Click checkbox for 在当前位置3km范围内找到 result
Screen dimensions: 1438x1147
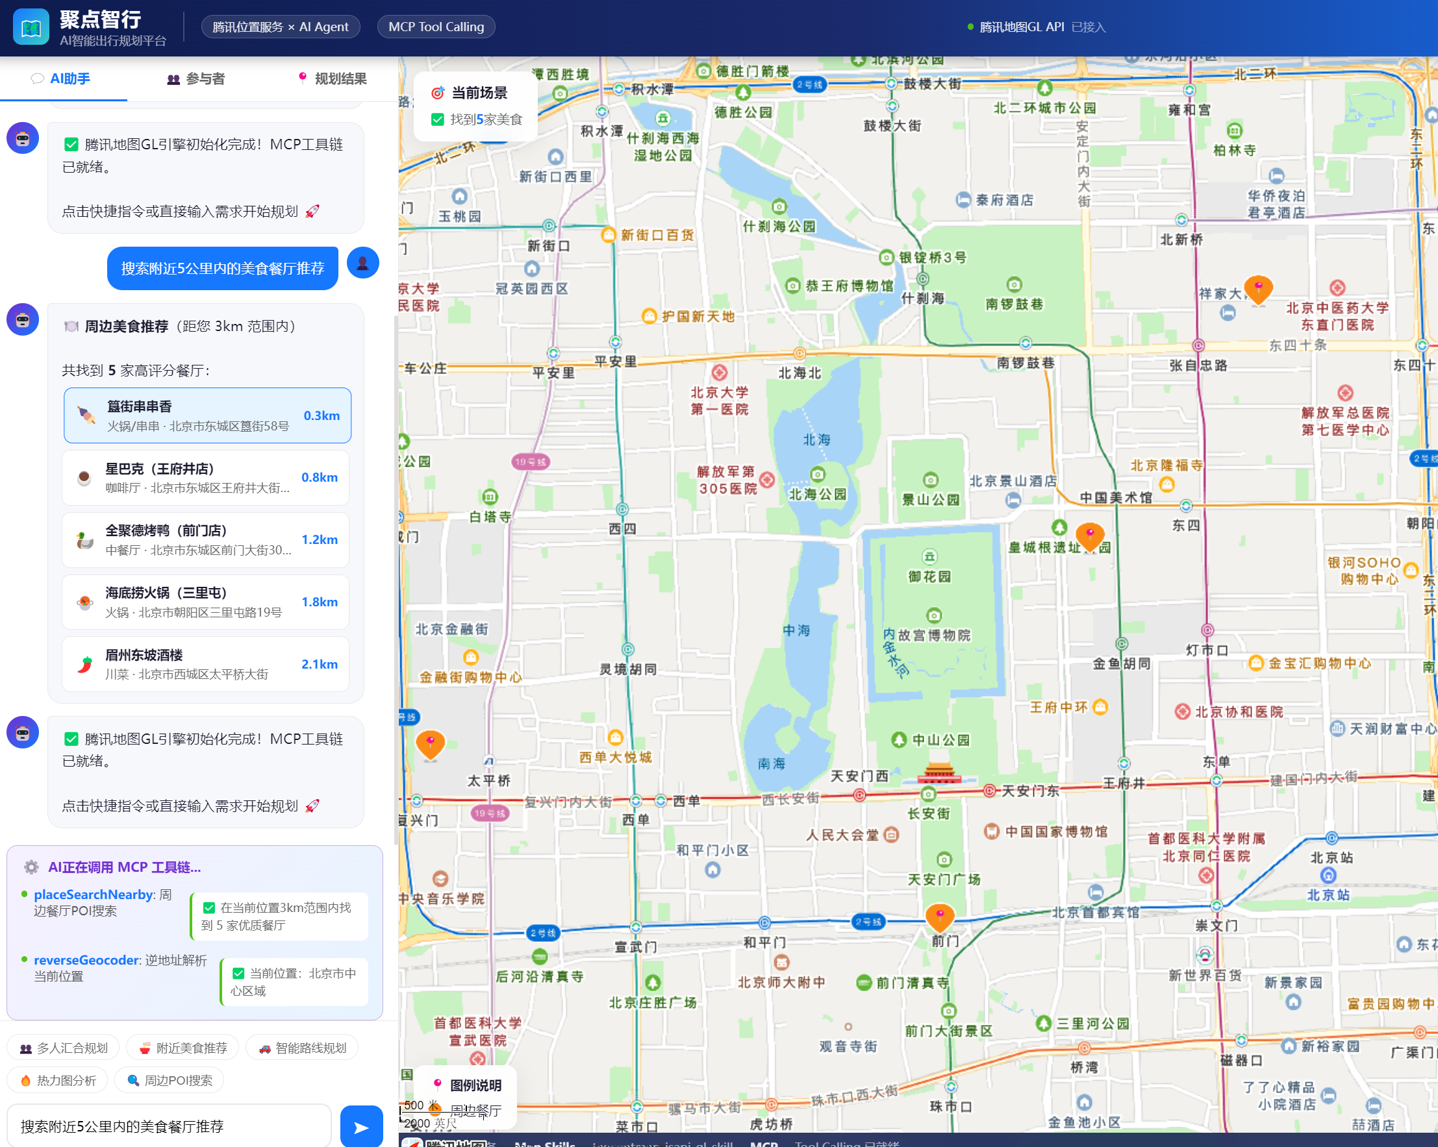[x=208, y=907]
